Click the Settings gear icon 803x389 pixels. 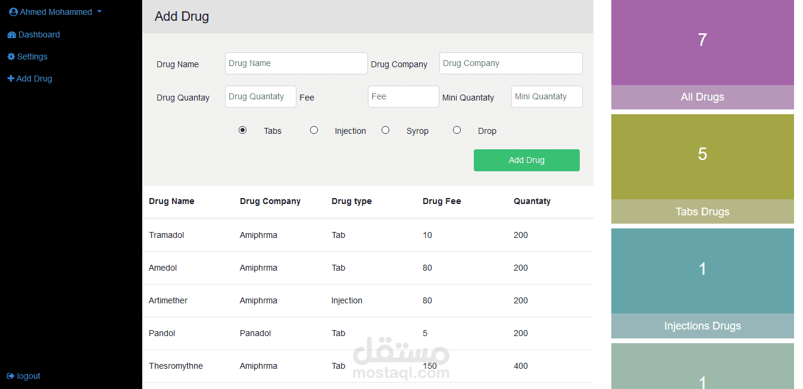pyautogui.click(x=11, y=57)
